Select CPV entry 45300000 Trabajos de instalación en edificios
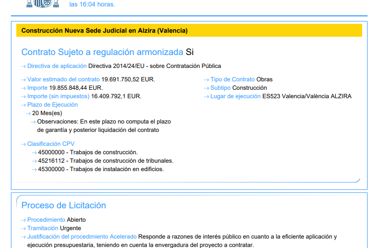This screenshot has width=373, height=248. pyautogui.click(x=101, y=169)
